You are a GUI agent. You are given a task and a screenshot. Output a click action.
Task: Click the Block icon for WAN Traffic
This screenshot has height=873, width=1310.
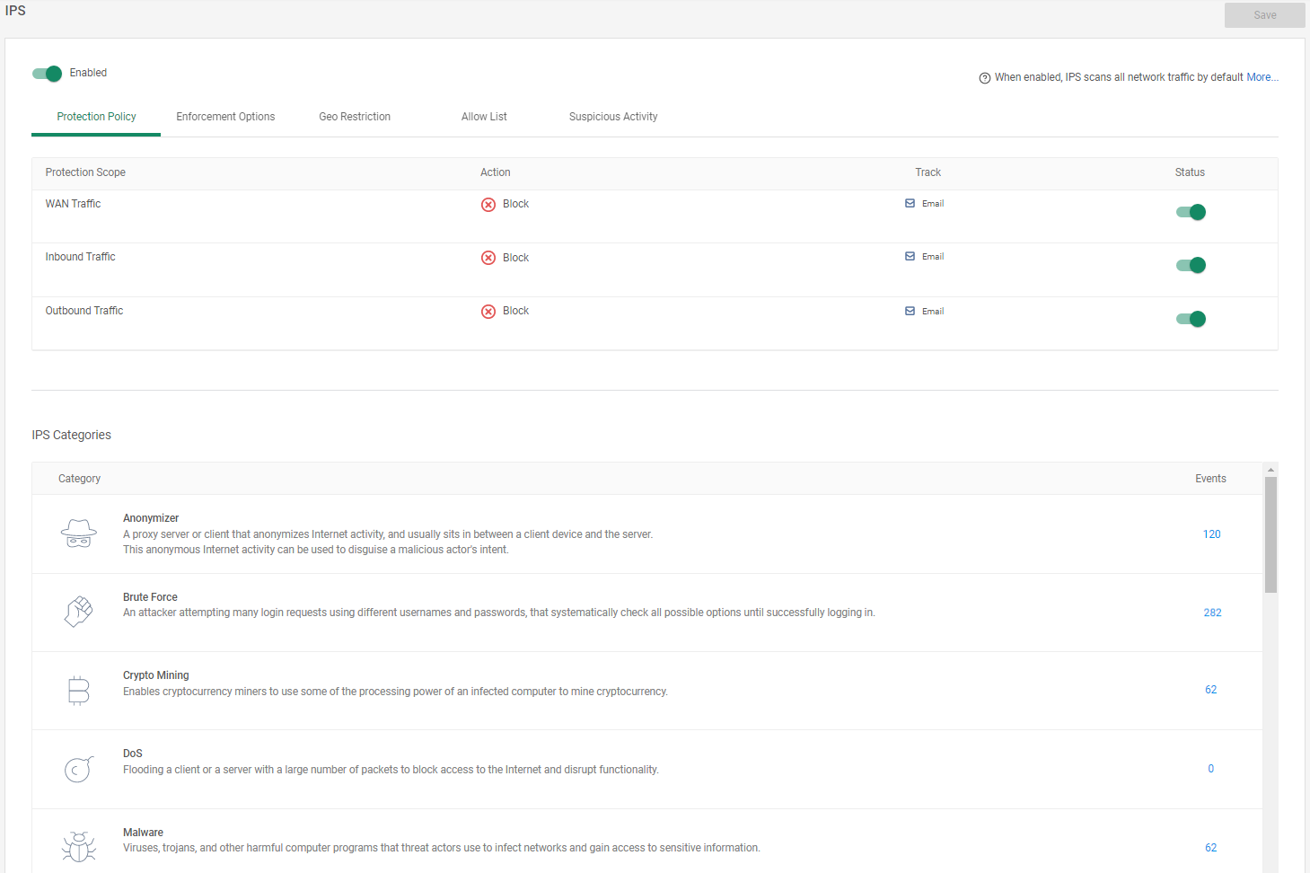click(489, 204)
